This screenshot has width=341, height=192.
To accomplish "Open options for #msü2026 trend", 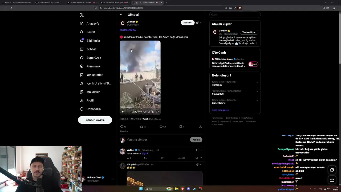I will point(257,91).
